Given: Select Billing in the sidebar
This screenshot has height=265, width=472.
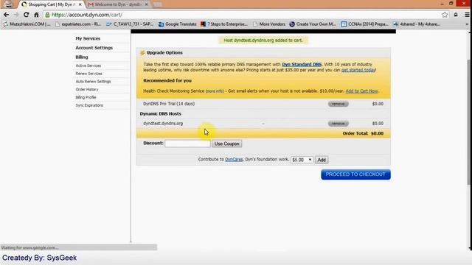Looking at the screenshot, I should [x=82, y=57].
